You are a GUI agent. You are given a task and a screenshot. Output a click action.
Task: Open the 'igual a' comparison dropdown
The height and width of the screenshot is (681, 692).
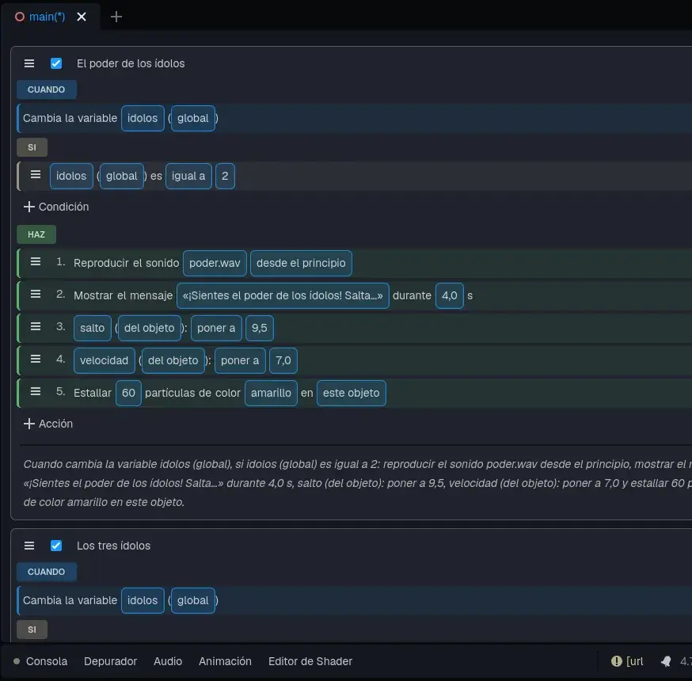pyautogui.click(x=188, y=176)
